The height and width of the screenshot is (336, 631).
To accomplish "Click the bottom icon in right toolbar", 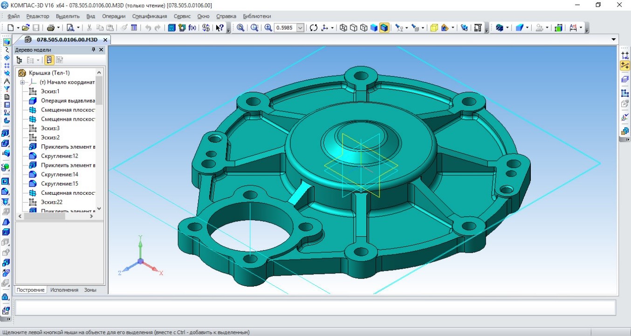I will coord(625,131).
